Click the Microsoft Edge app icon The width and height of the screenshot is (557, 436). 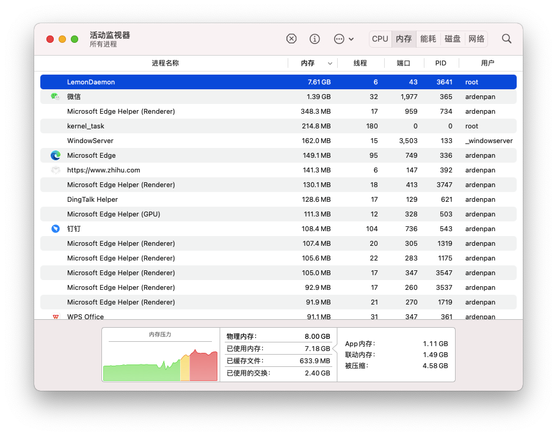pyautogui.click(x=56, y=155)
